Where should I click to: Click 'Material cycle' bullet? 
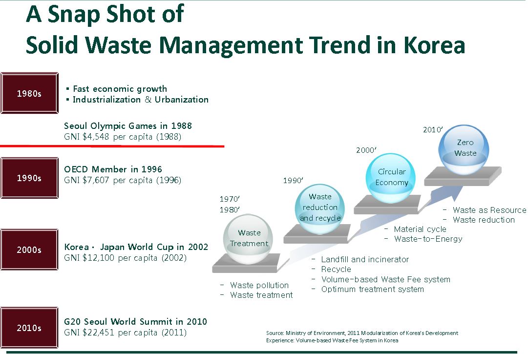pos(420,229)
